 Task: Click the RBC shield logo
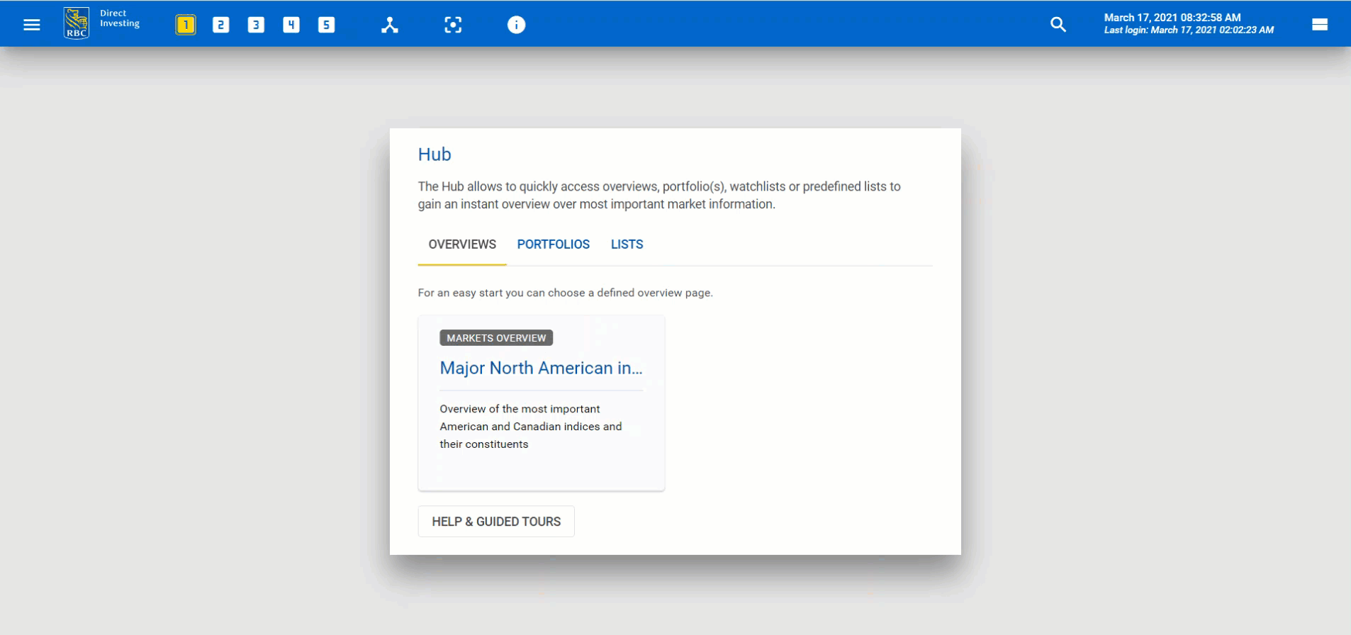pos(77,23)
